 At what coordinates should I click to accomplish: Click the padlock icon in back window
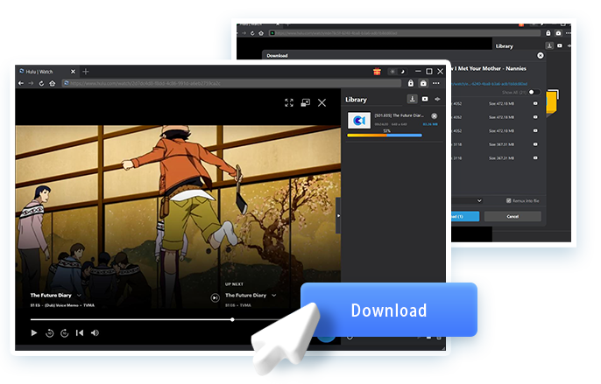pos(548,33)
